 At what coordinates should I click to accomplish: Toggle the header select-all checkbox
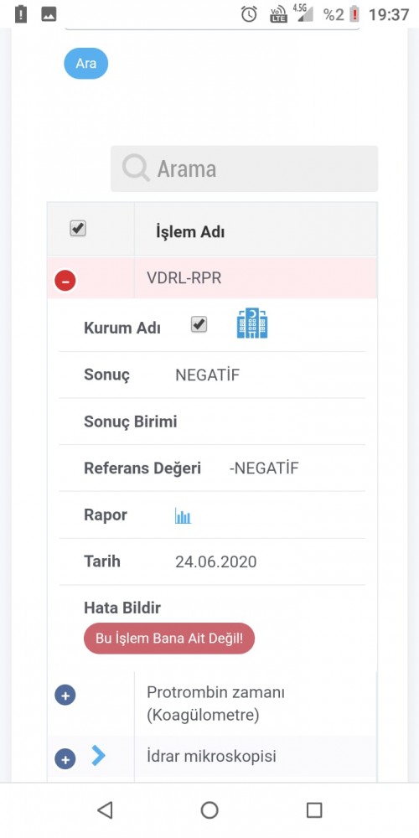coord(78,229)
